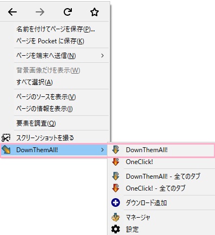Click the back arrow navigation icon

(12, 12)
